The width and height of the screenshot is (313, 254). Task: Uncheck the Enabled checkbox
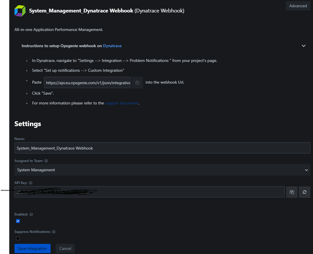[18, 221]
